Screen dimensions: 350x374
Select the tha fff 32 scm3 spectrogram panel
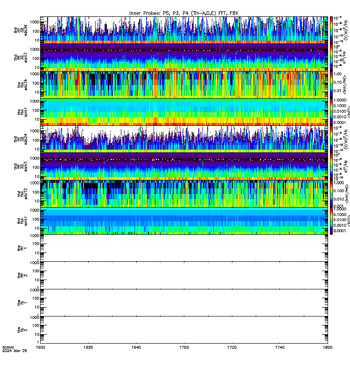(184, 58)
